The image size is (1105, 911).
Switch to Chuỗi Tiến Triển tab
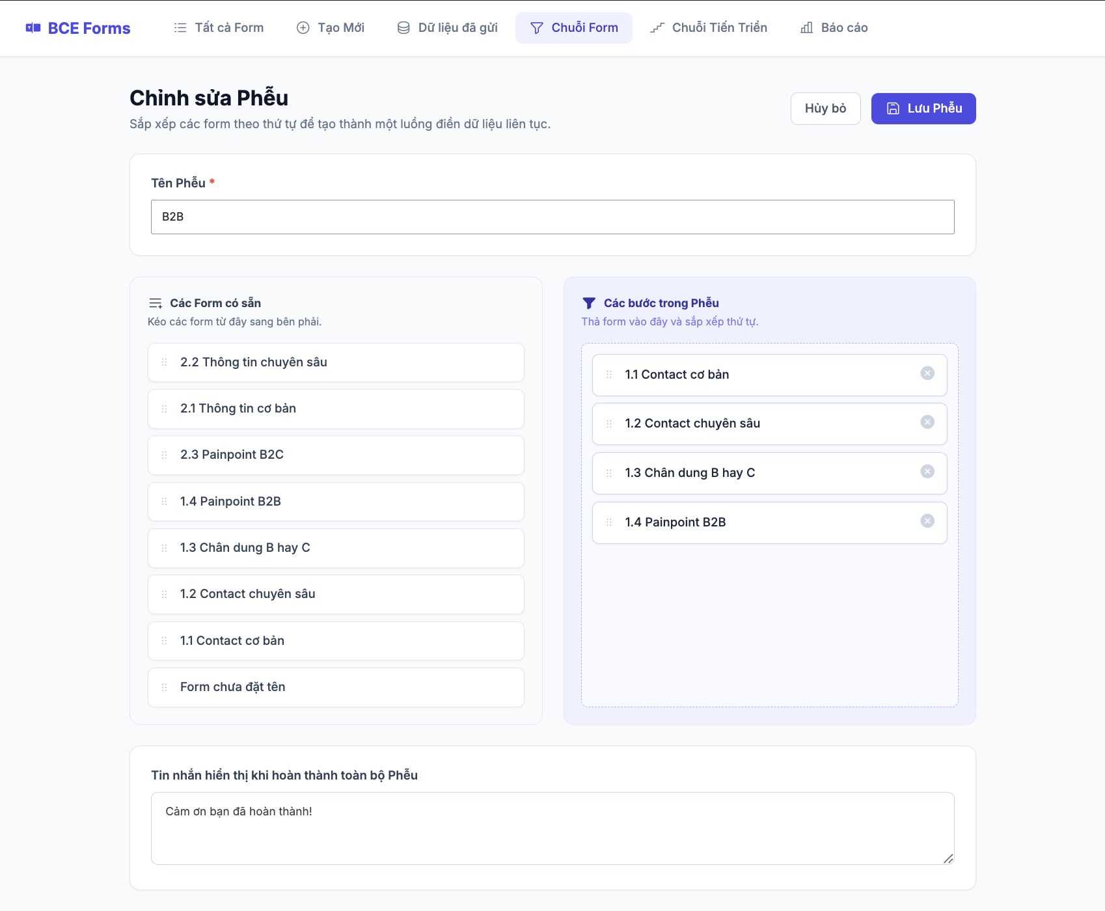709,28
